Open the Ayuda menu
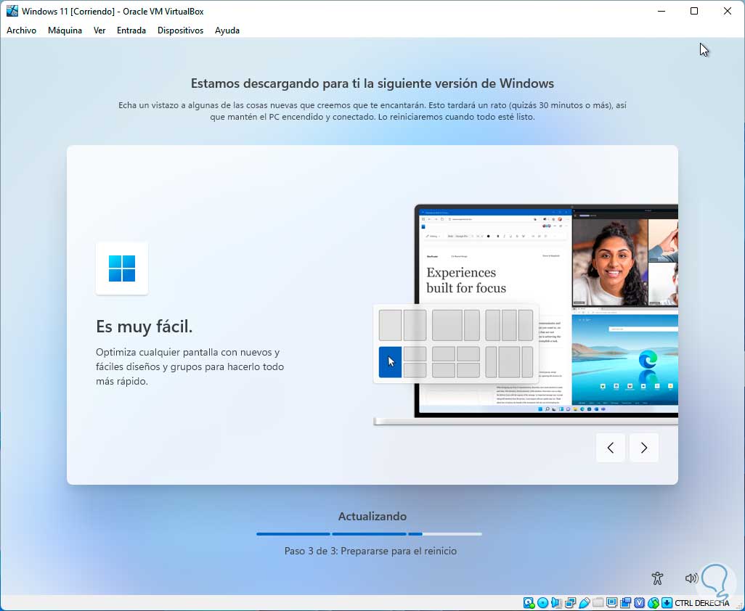 tap(227, 30)
